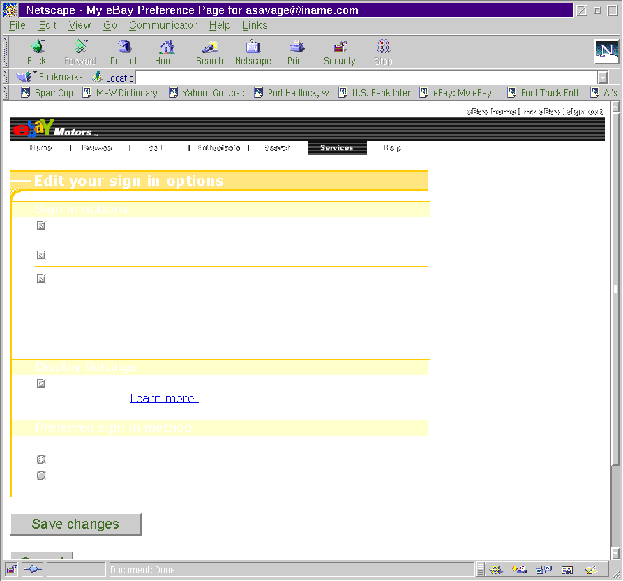Open the Security info icon

coord(340,47)
